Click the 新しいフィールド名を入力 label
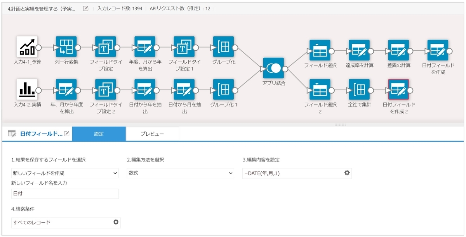This screenshot has width=466, height=237. pos(39,183)
